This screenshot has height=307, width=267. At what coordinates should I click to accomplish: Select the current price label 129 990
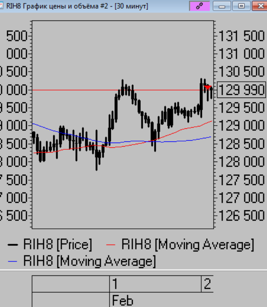(x=241, y=90)
